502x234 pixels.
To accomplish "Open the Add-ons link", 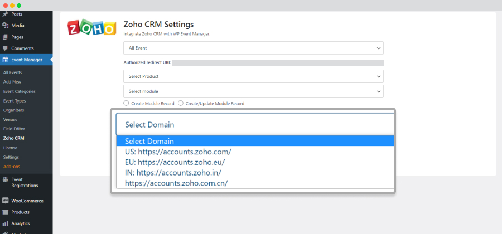I will (x=12, y=167).
